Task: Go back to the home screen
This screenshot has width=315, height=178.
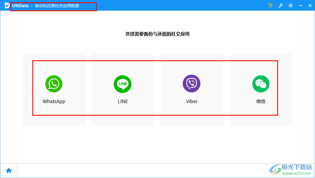Action: pos(9,171)
